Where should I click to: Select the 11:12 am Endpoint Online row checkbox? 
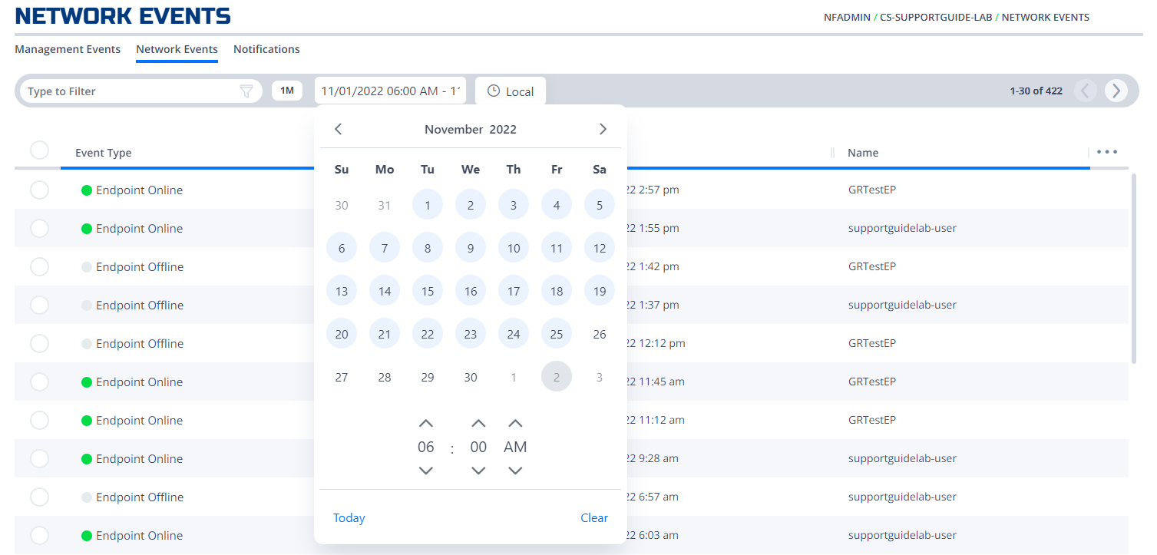(39, 420)
